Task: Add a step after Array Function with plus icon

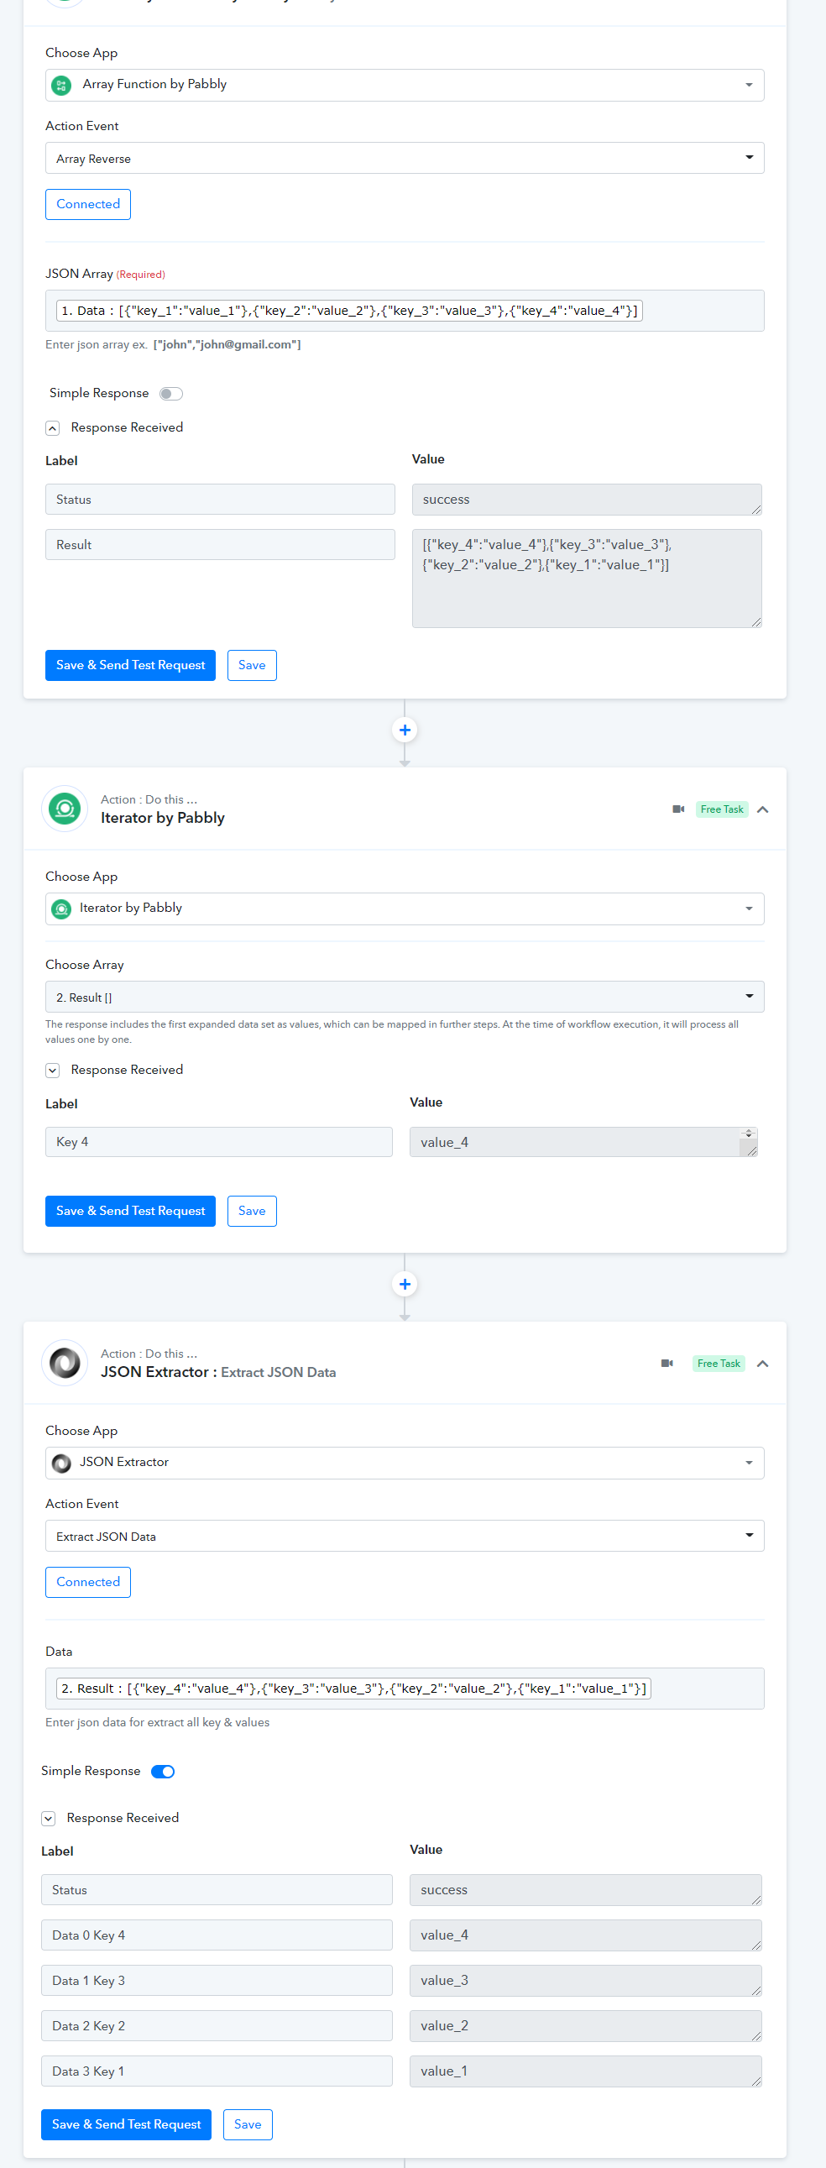Action: click(405, 730)
